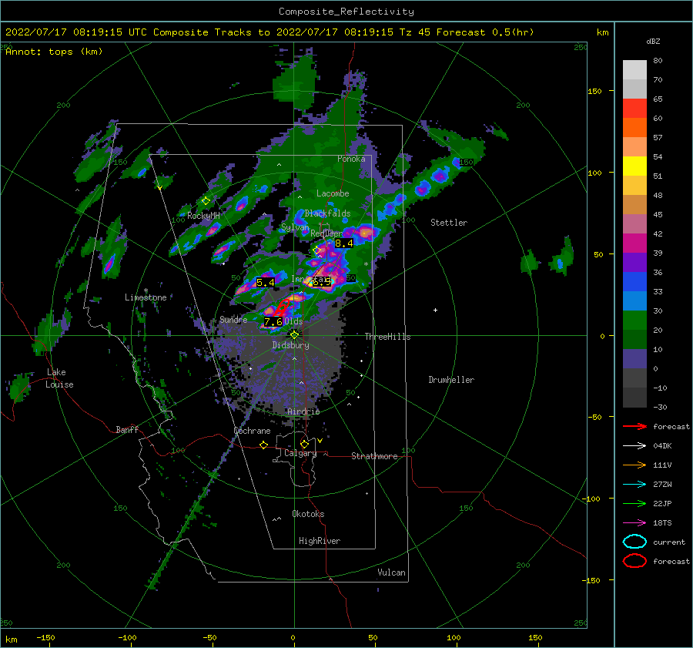Click the Calgary city label
Viewport: 693px width, 648px height.
click(x=300, y=453)
